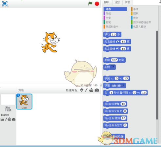Click the green flag to run the project
This screenshot has width=161, height=147.
pyautogui.click(x=90, y=4)
